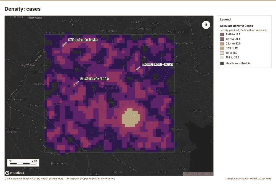Click the 'GGABA' map label
276x184 pixels.
click(183, 169)
